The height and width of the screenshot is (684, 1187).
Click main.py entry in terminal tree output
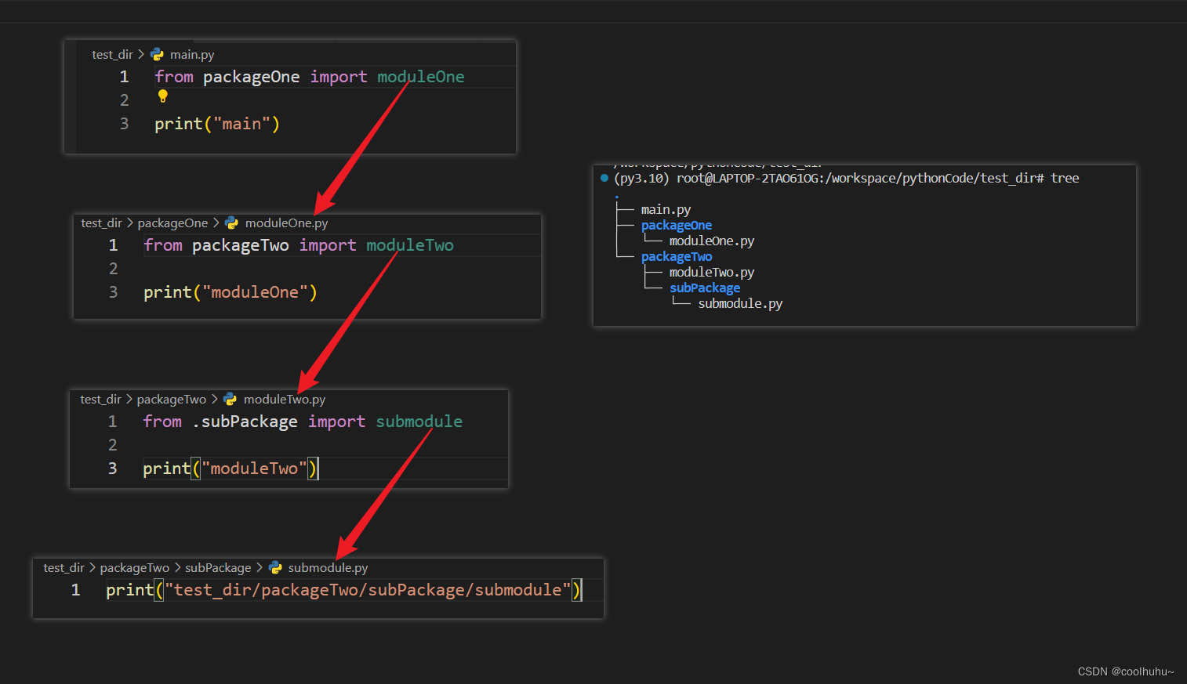666,209
